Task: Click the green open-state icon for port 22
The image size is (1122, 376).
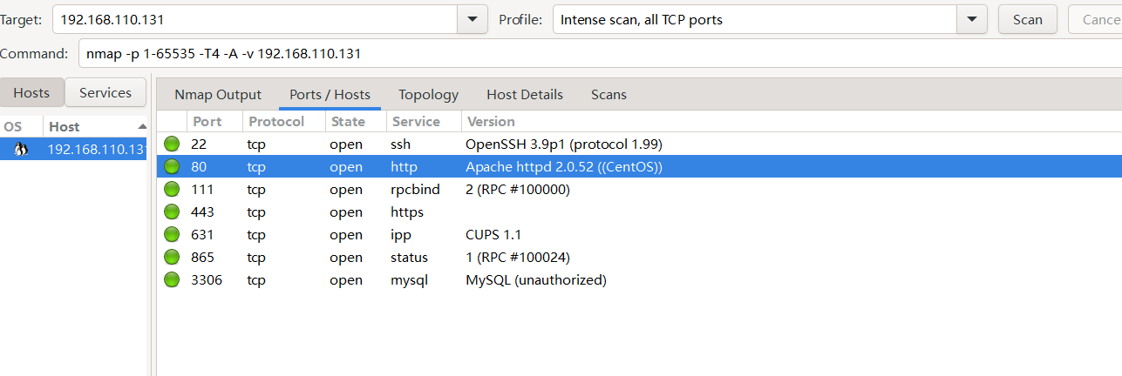Action: click(171, 144)
